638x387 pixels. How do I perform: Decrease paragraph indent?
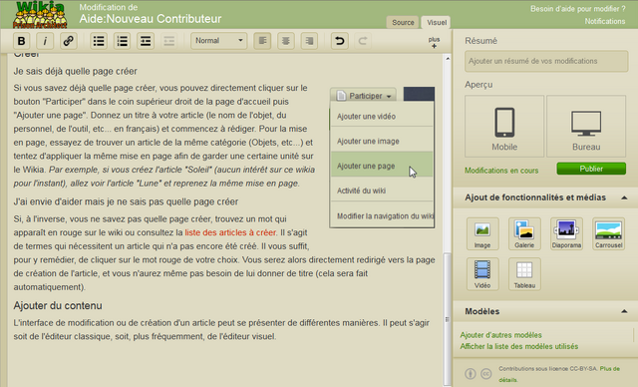(x=168, y=41)
